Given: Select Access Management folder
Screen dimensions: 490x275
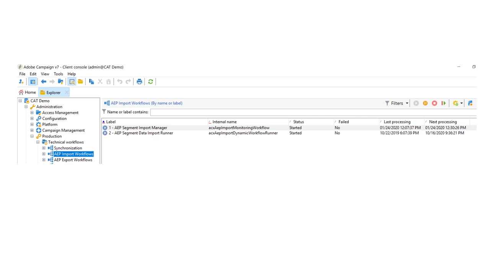Looking at the screenshot, I should (60, 113).
